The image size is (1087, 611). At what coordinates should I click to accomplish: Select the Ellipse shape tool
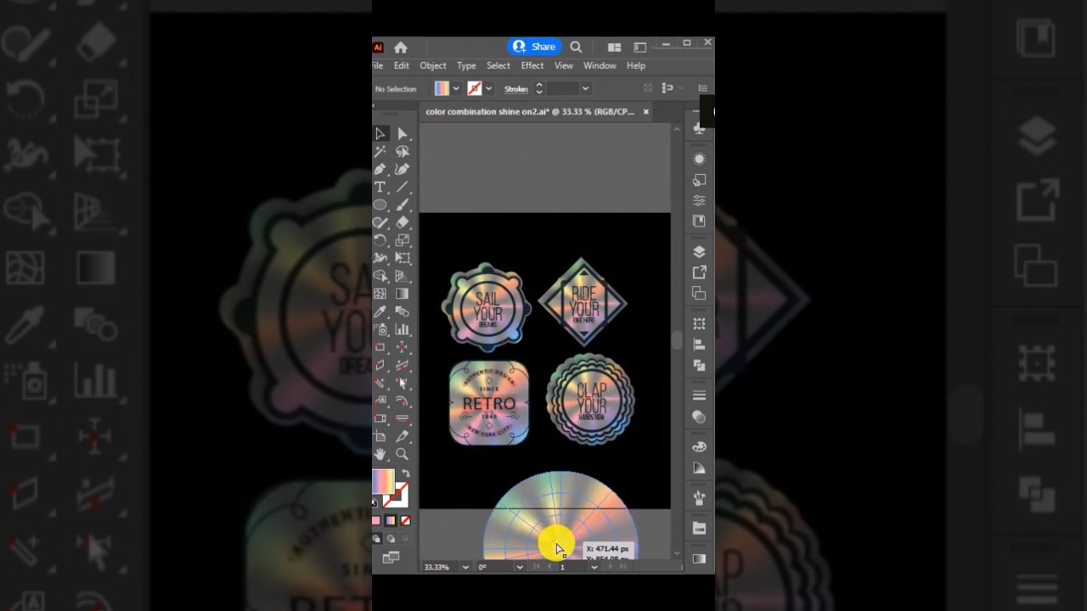coord(380,205)
